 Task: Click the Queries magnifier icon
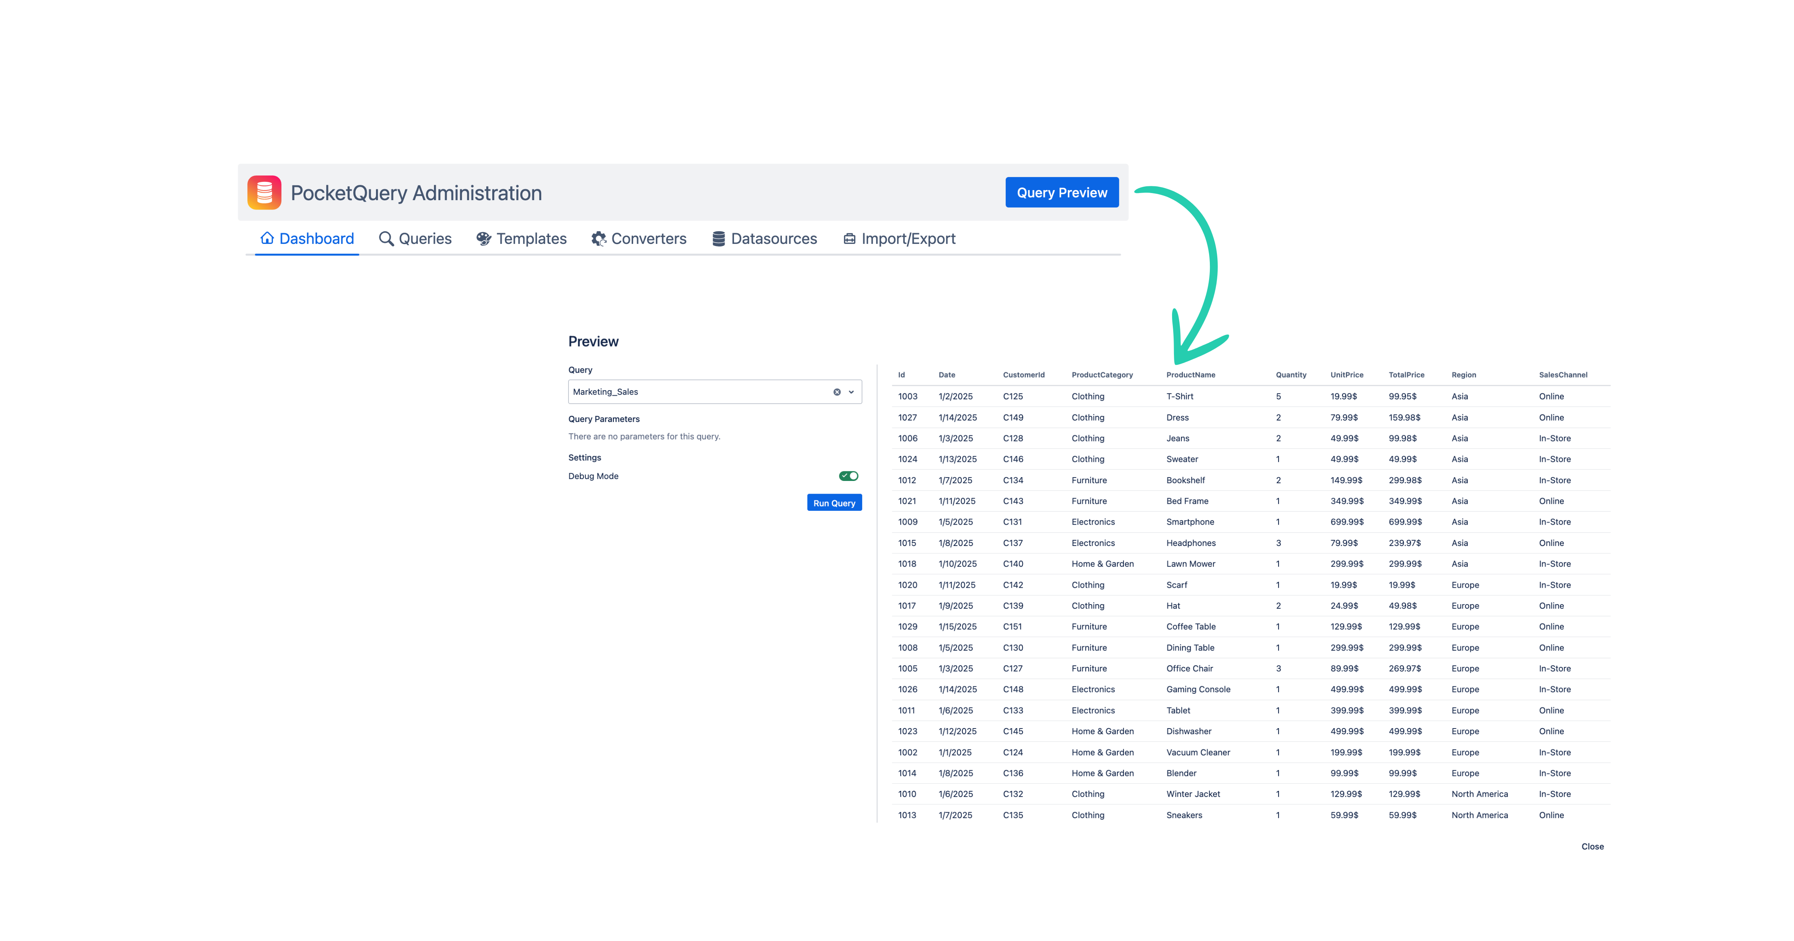(x=386, y=239)
